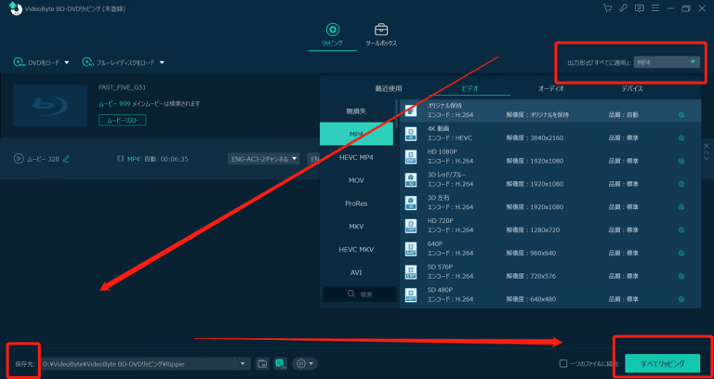Viewport: 714px width, 379px height.
Task: Click the GPU acceleration icon in bottom bar
Action: coord(279,363)
